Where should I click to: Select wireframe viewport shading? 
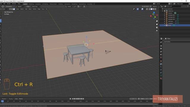pyautogui.click(x=150, y=9)
